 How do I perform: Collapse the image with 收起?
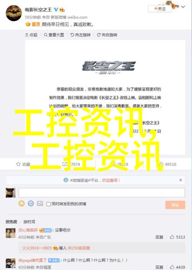[x=31, y=35]
